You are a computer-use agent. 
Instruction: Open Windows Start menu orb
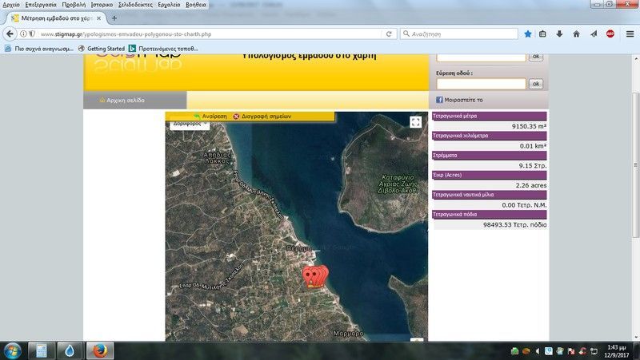pyautogui.click(x=13, y=350)
